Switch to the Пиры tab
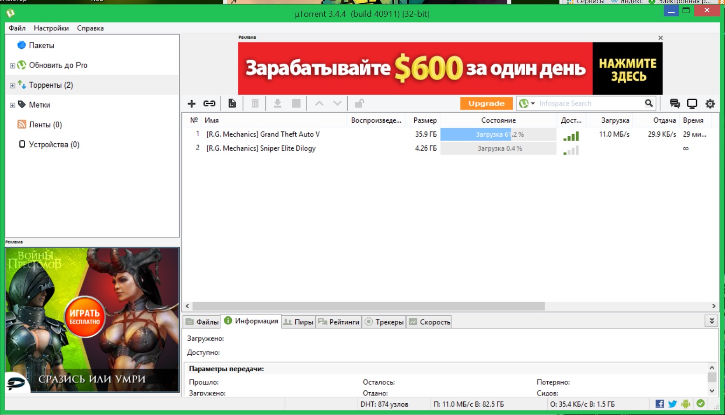 point(299,322)
